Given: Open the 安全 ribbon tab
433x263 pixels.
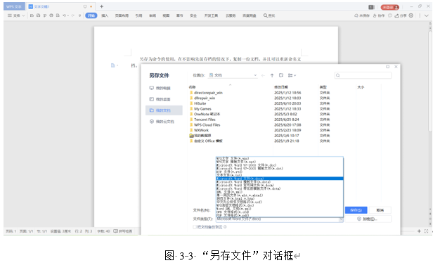Looking at the screenshot, I should pos(193,15).
